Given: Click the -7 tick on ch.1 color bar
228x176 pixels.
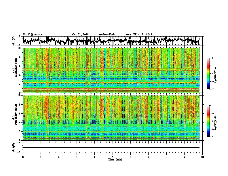Looking at the screenshot, I should (x=212, y=89).
